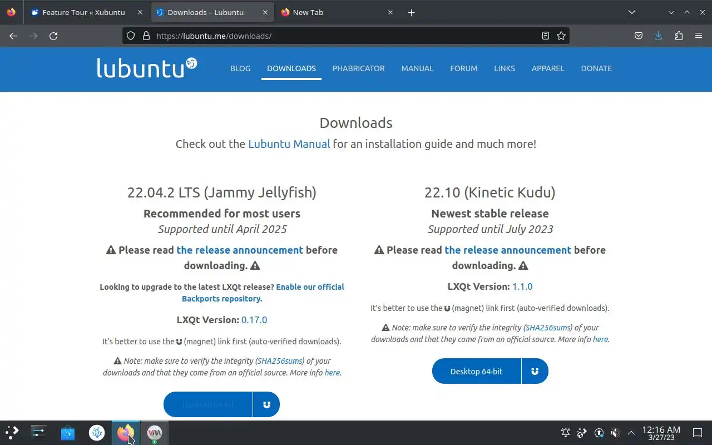Click the forward navigation arrow

point(33,36)
